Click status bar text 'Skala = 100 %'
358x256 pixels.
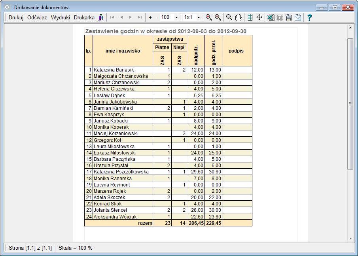pyautogui.click(x=75, y=248)
